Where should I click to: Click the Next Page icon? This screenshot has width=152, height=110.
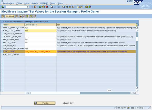pyautogui.click(x=70, y=7)
